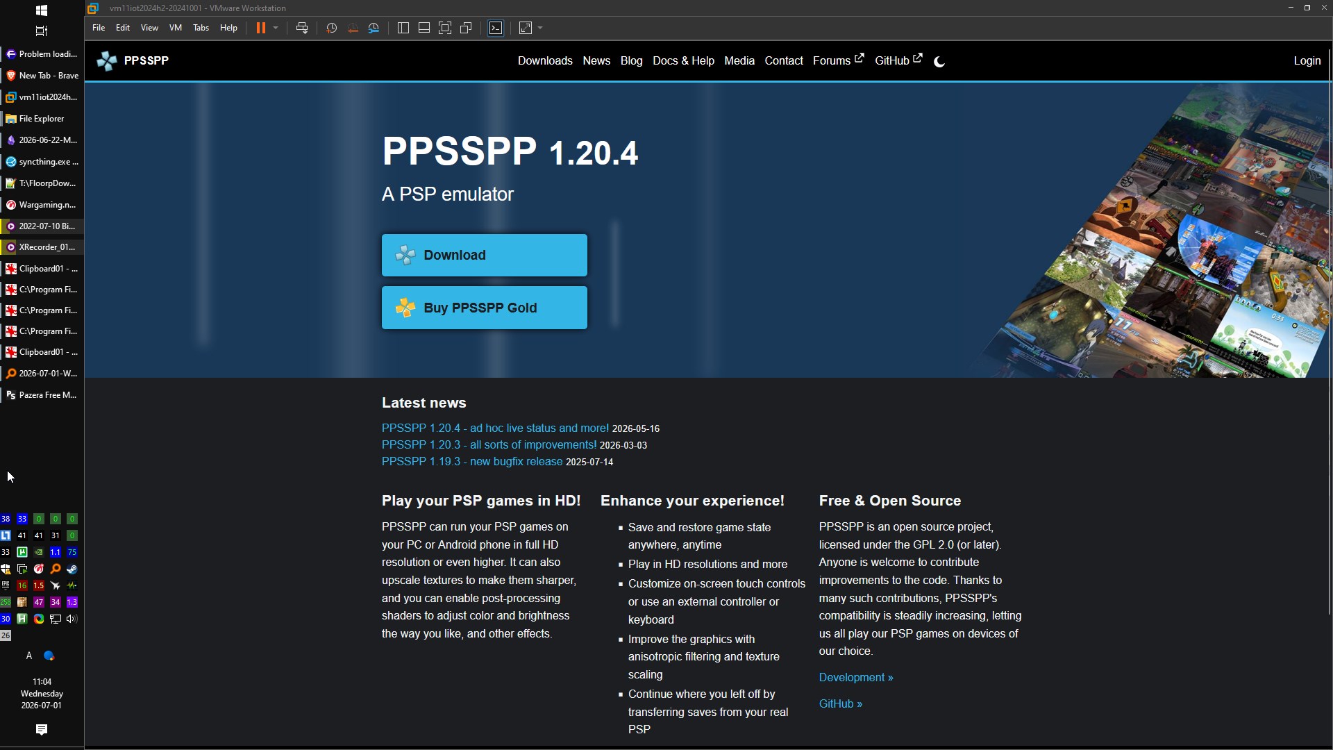
Task: Open the Contact page
Action: (x=784, y=61)
